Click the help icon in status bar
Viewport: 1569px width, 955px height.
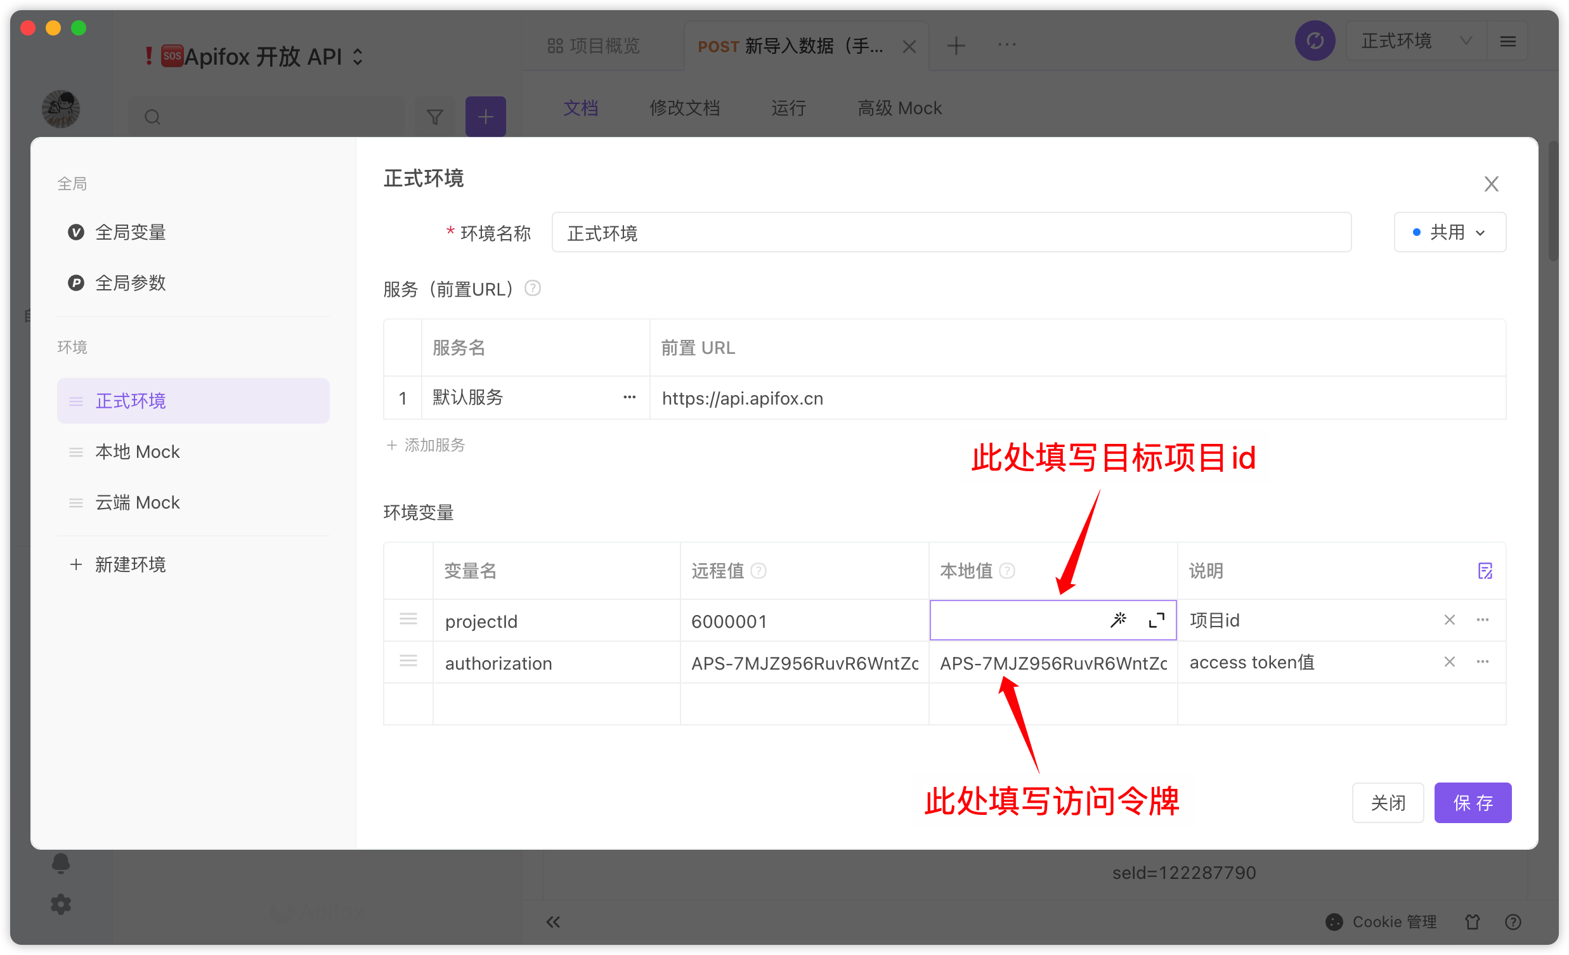tap(1513, 921)
